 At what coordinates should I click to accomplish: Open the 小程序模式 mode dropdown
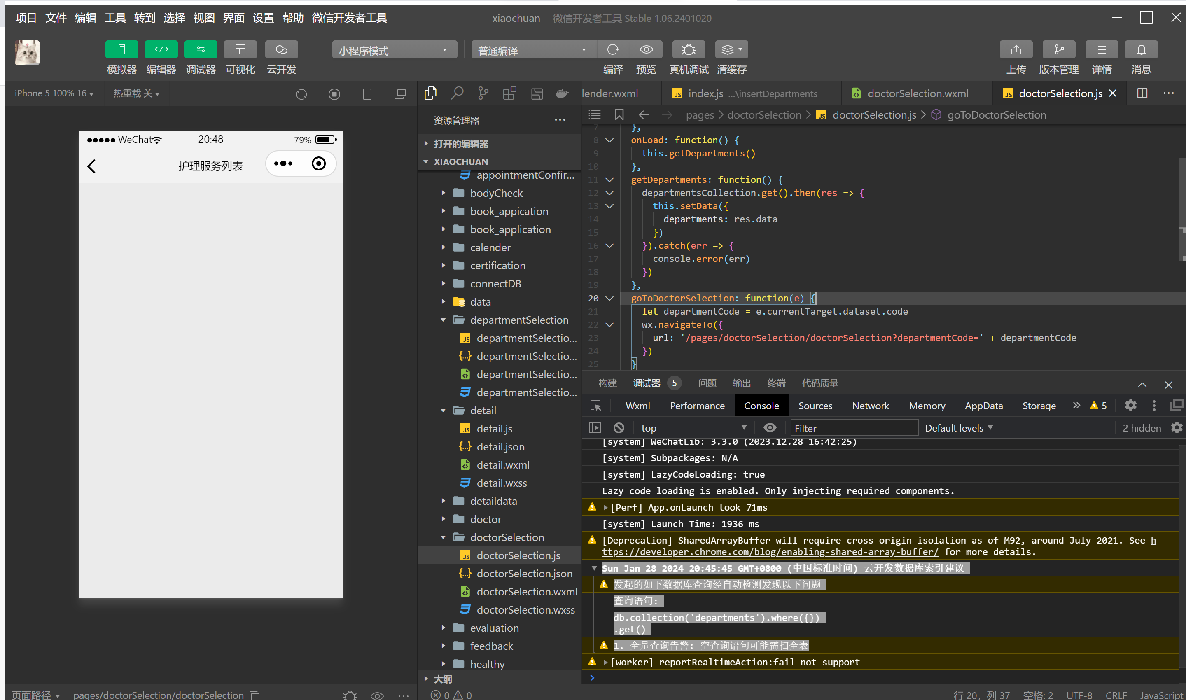(x=394, y=50)
